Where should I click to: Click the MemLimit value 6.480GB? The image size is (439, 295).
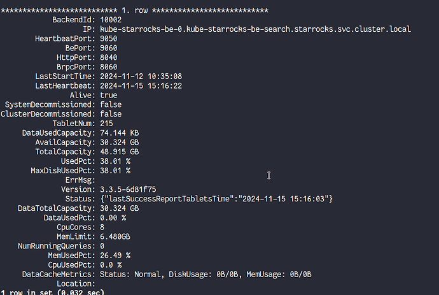pyautogui.click(x=115, y=236)
